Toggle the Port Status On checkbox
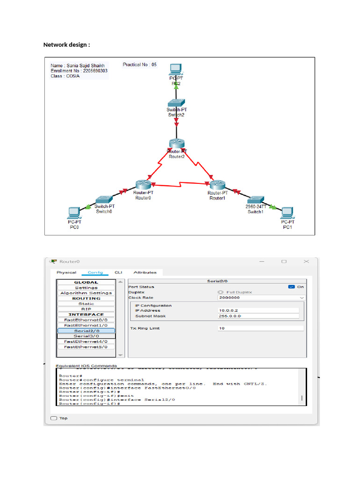 click(292, 287)
